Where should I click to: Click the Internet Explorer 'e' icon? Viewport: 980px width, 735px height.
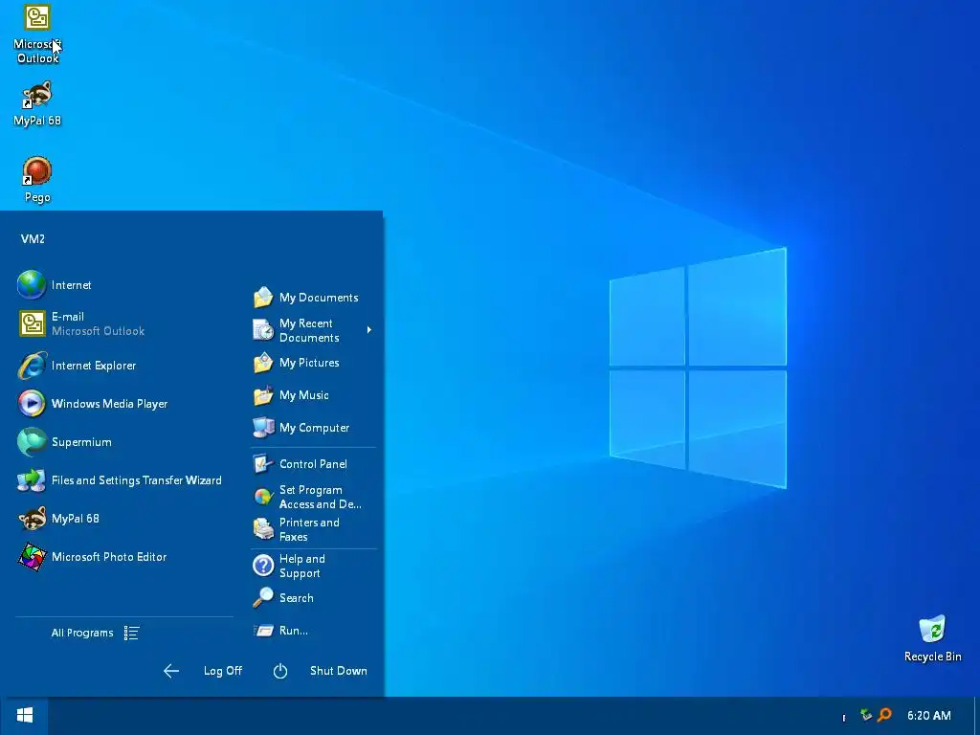click(32, 366)
